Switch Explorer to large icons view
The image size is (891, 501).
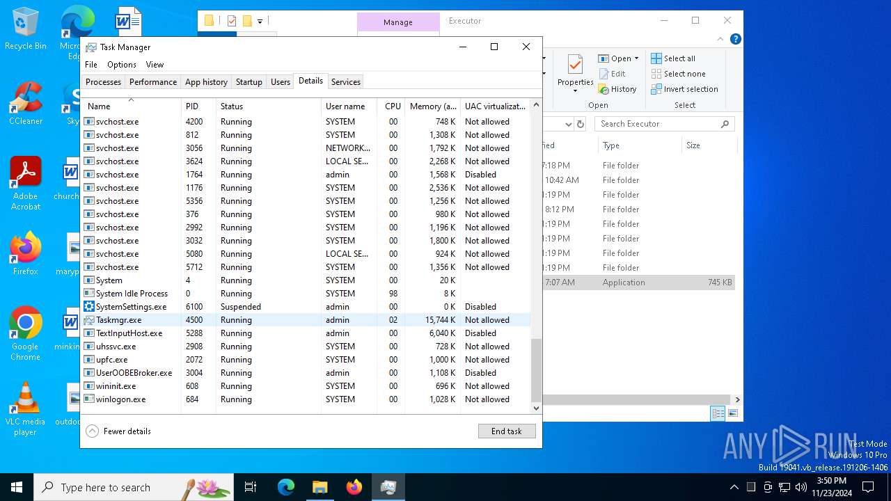click(732, 413)
